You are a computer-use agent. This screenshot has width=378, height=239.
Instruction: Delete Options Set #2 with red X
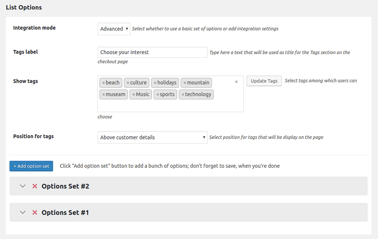coord(35,186)
